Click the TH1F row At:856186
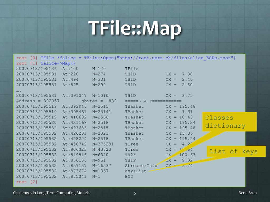The height and width of the screenshot is (202, 270). (104, 160)
